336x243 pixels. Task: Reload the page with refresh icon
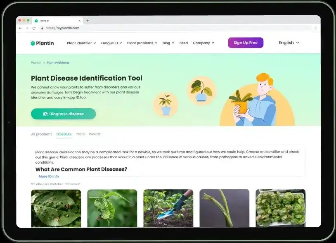(34, 28)
